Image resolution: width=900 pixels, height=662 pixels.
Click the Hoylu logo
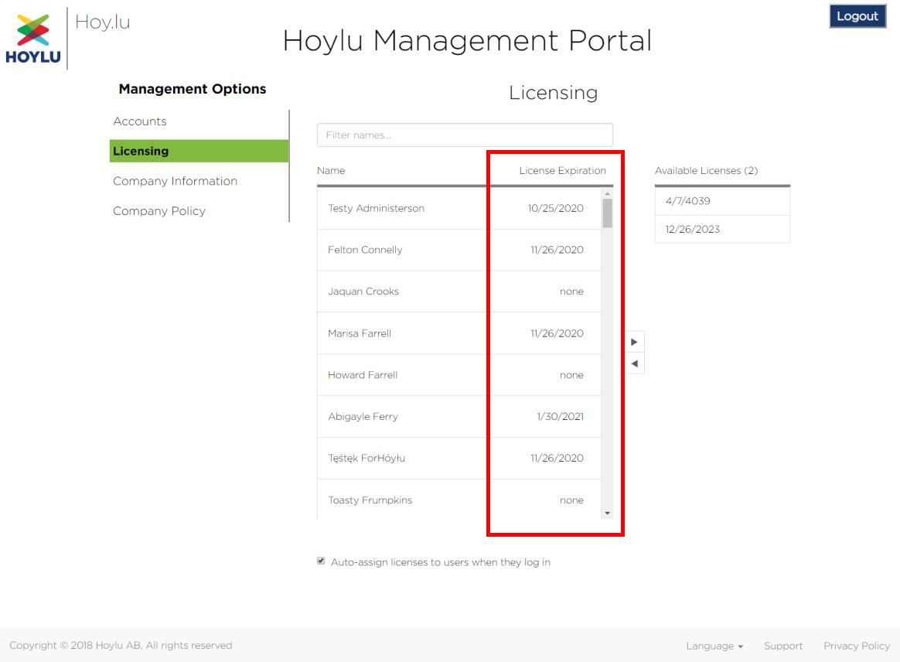(32, 39)
